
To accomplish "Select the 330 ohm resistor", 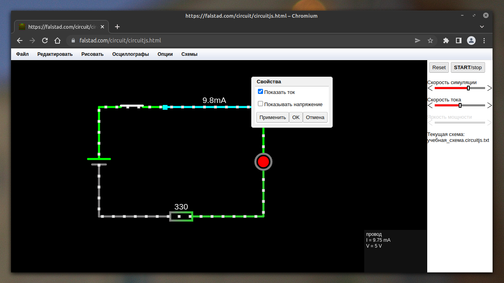I will pos(181,216).
